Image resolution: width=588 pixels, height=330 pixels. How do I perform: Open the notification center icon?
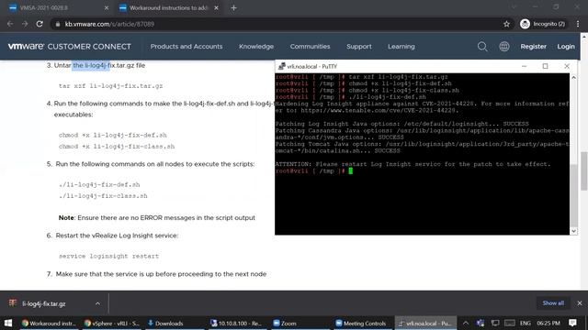click(x=572, y=323)
